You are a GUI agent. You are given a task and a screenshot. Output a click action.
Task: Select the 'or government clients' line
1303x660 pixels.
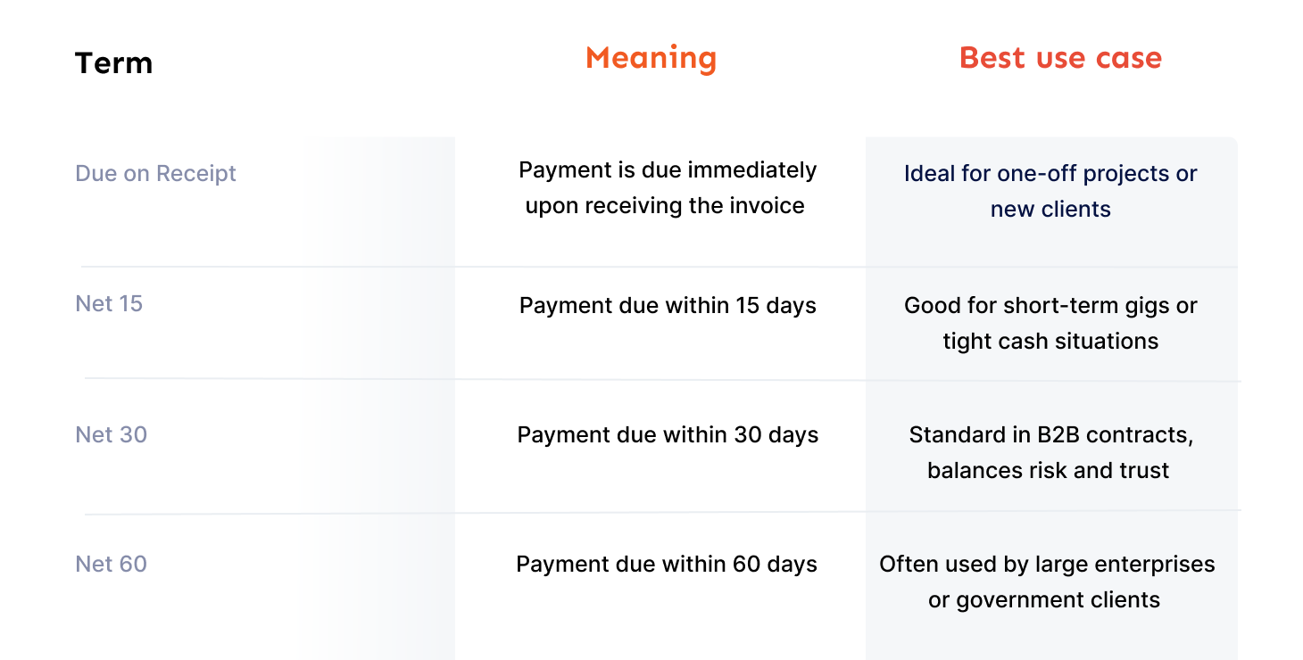pos(1044,599)
